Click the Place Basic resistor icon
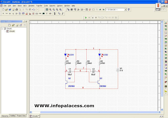This screenshot has height=118, width=168. (7, 14)
